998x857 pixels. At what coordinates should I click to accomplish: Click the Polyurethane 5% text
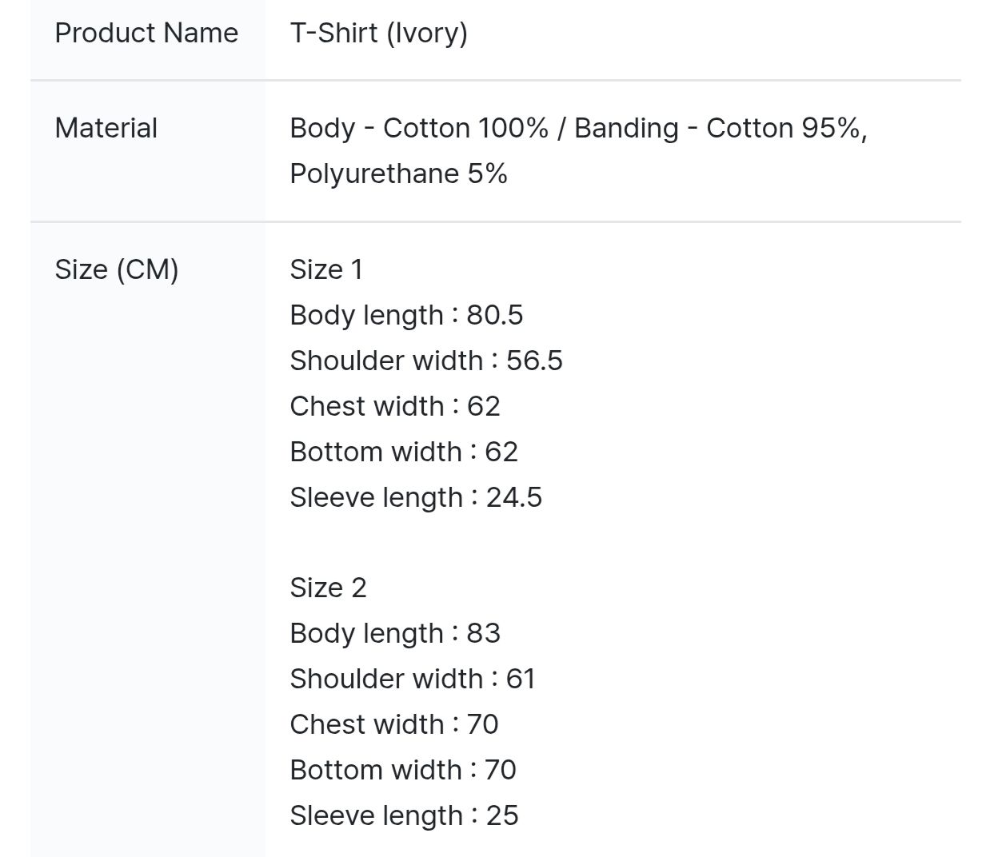pos(398,173)
